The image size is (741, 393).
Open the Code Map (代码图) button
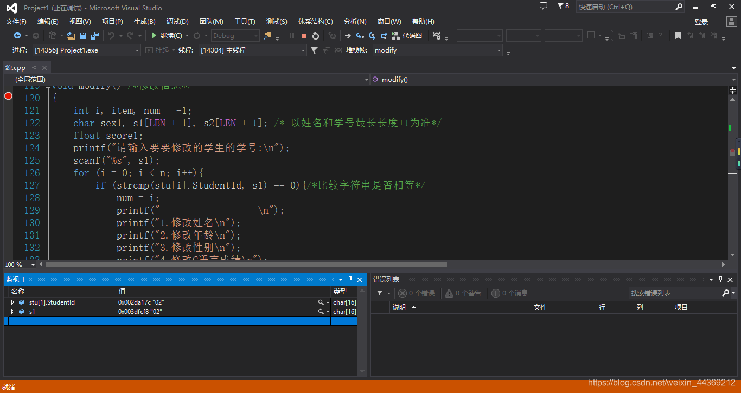pyautogui.click(x=407, y=36)
